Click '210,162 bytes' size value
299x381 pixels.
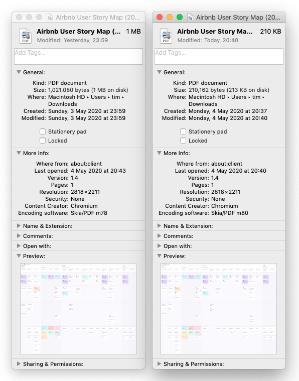point(207,90)
